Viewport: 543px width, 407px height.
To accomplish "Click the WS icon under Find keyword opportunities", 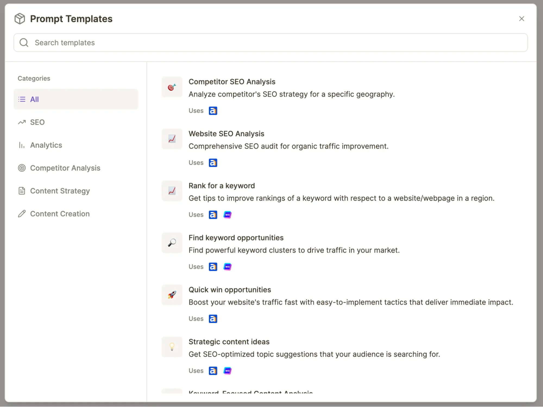I will click(x=227, y=267).
